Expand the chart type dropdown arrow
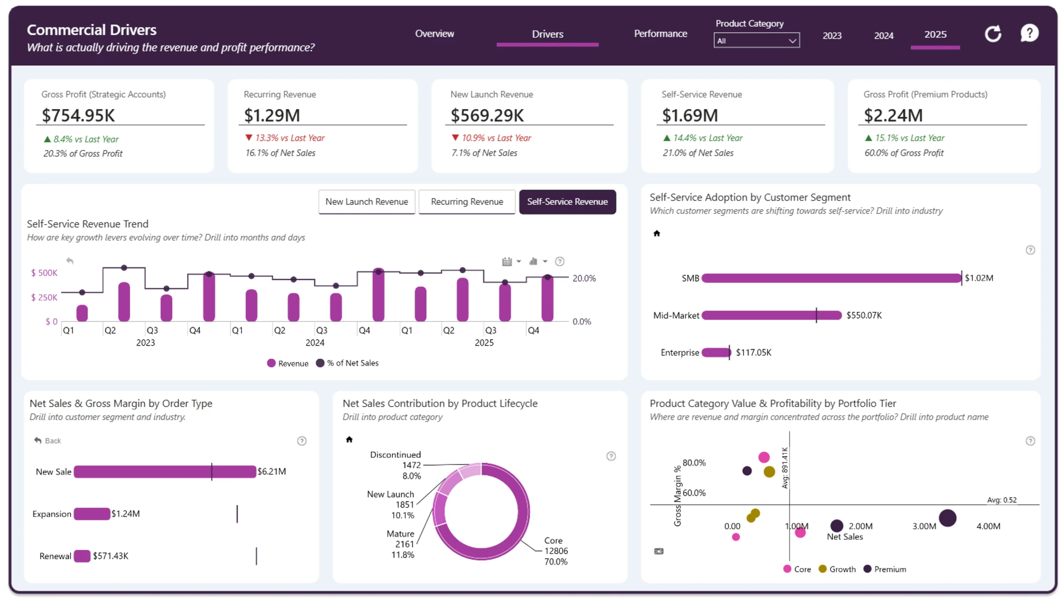 [545, 261]
